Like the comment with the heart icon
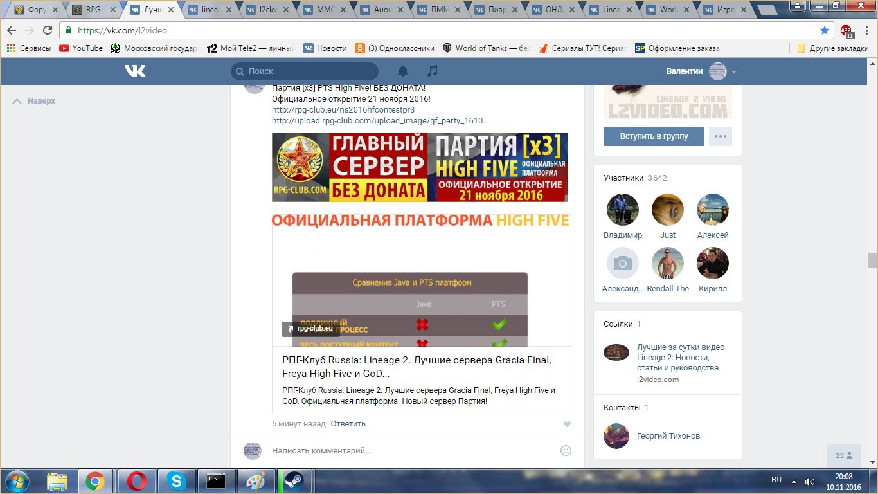 [567, 425]
